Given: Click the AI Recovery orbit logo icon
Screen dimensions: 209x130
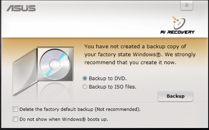Looking at the screenshot, I should coord(179,22).
